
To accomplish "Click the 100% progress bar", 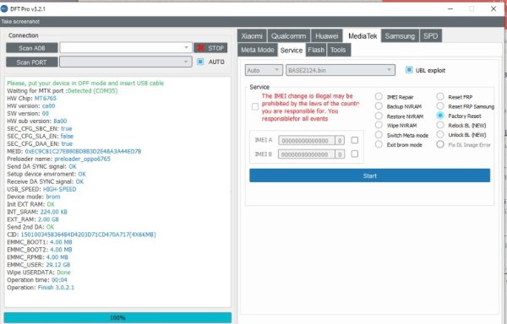I will 117,317.
